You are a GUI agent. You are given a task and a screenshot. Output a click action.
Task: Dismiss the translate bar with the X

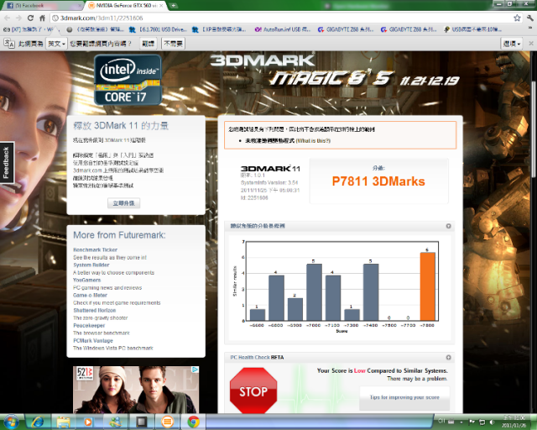click(x=531, y=44)
